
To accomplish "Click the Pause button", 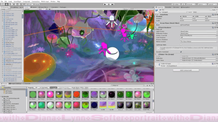I will coord(109,4).
